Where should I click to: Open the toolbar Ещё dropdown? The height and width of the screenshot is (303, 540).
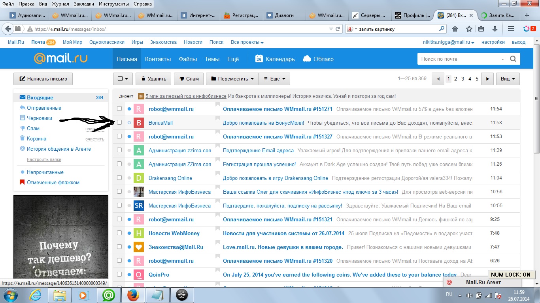274,79
